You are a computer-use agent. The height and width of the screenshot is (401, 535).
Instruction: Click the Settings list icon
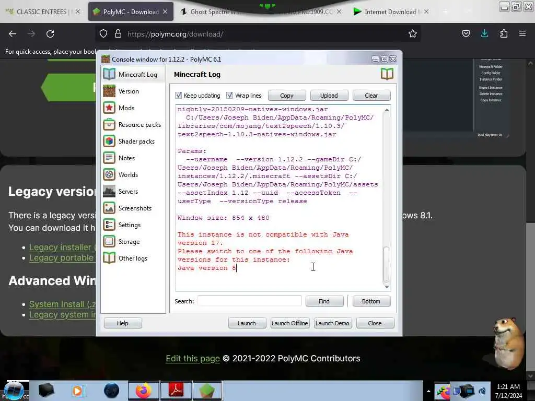[x=109, y=225]
